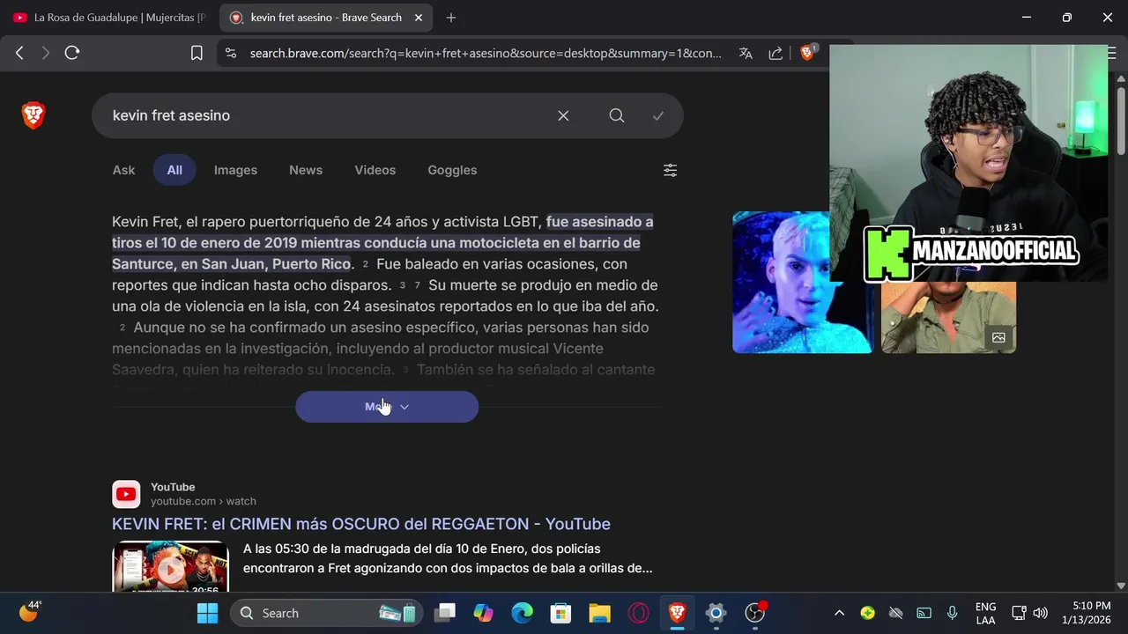Open Microsoft Store from taskbar
The height and width of the screenshot is (634, 1128).
coord(560,613)
